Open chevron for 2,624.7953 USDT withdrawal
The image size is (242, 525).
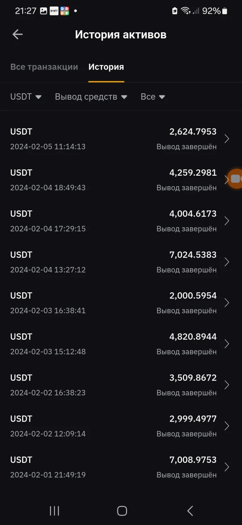(227, 139)
